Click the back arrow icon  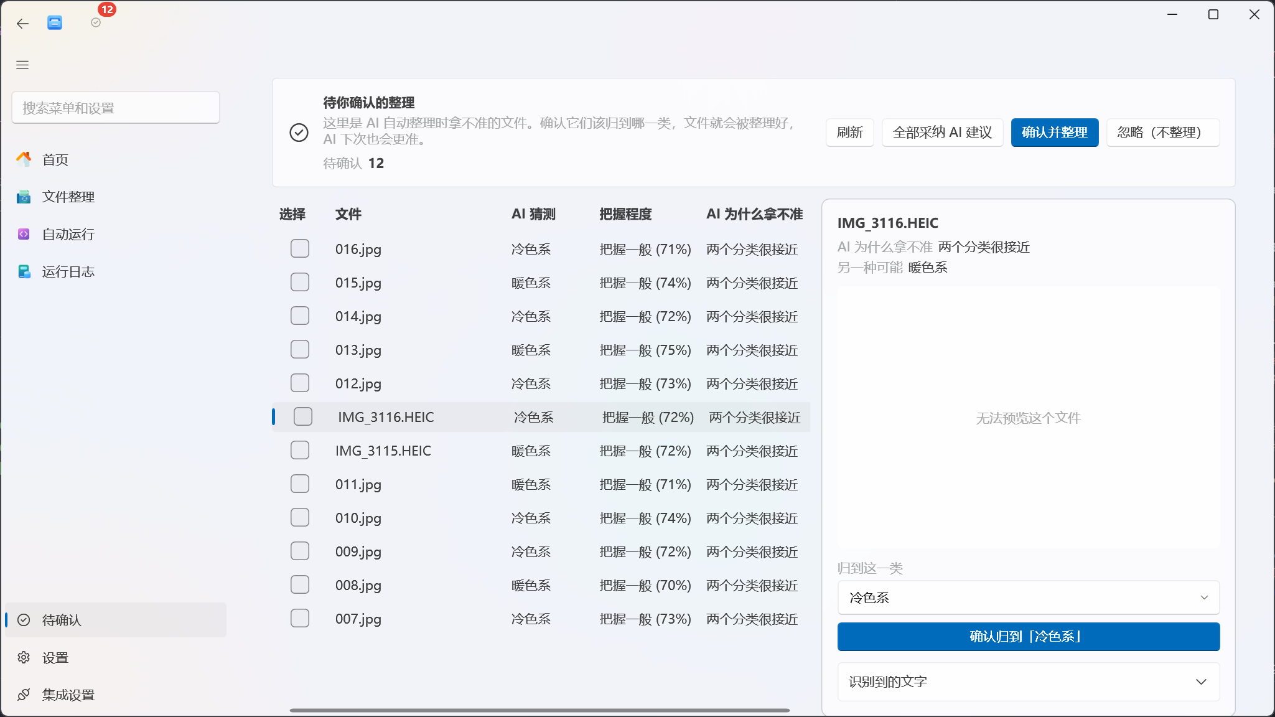tap(23, 24)
